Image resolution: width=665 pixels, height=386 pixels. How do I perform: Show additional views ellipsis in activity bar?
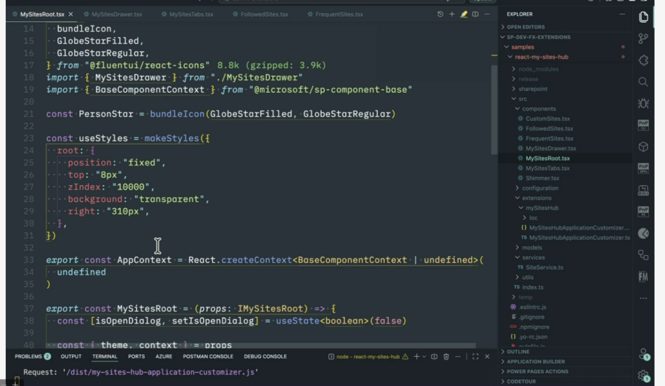click(644, 298)
